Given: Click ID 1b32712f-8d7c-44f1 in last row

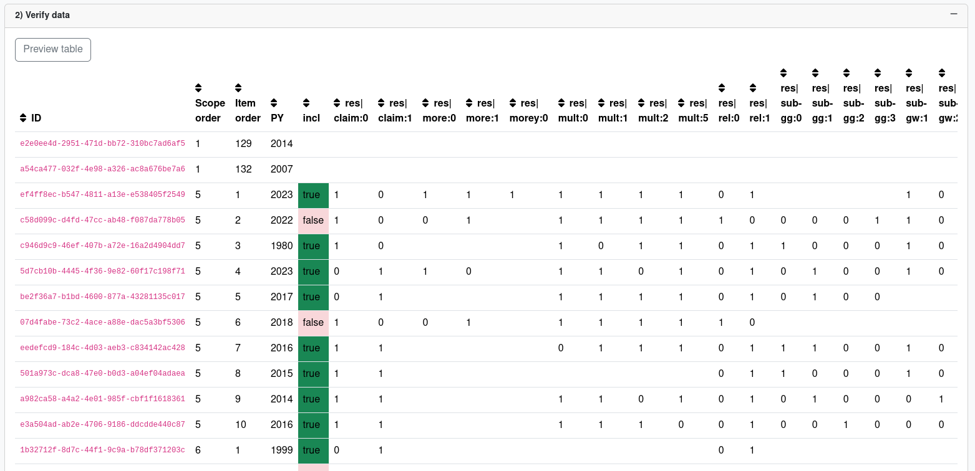Looking at the screenshot, I should pos(102,450).
